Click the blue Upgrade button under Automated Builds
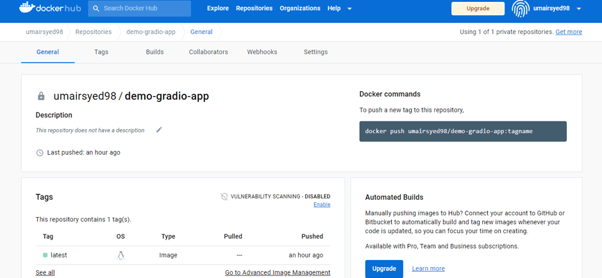 [x=384, y=269]
